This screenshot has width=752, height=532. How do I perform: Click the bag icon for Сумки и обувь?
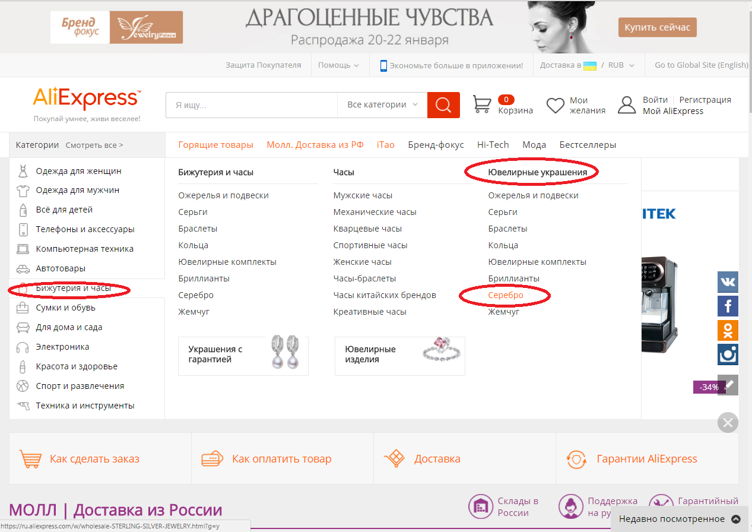23,308
